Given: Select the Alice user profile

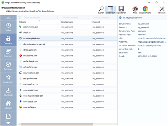Looking at the screenshot, I should (135, 10).
